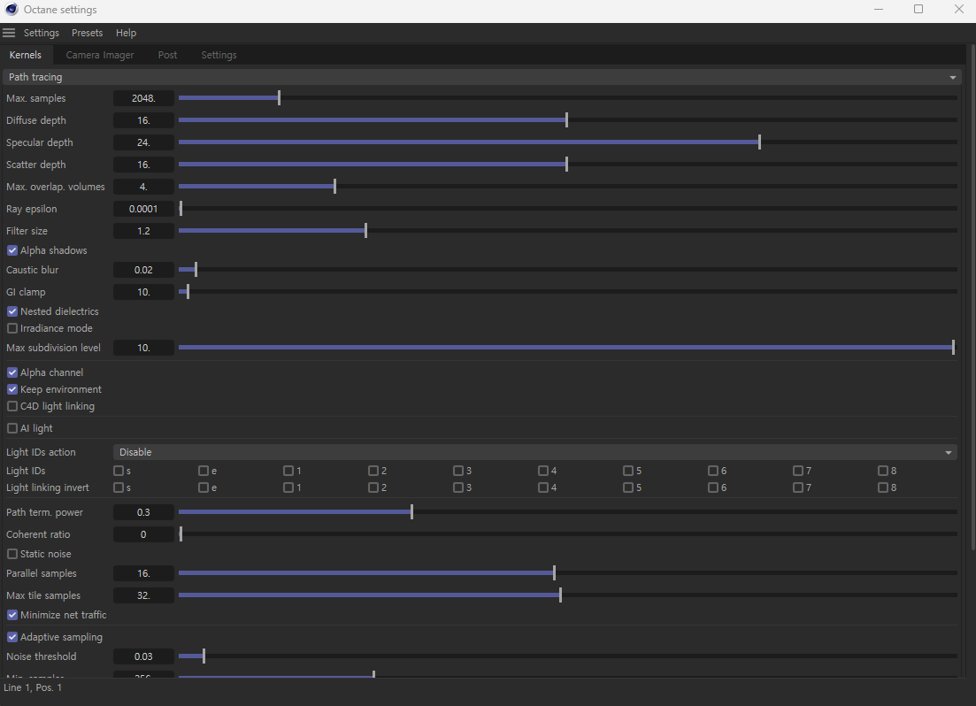The width and height of the screenshot is (976, 706).
Task: Click the Specular depth slider handle
Action: pos(759,142)
